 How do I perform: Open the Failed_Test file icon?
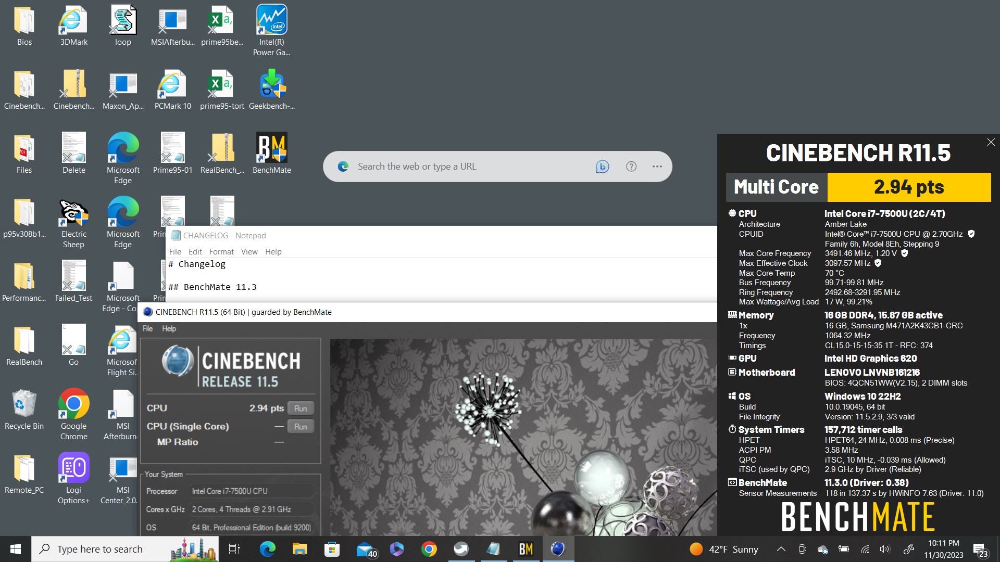(73, 282)
